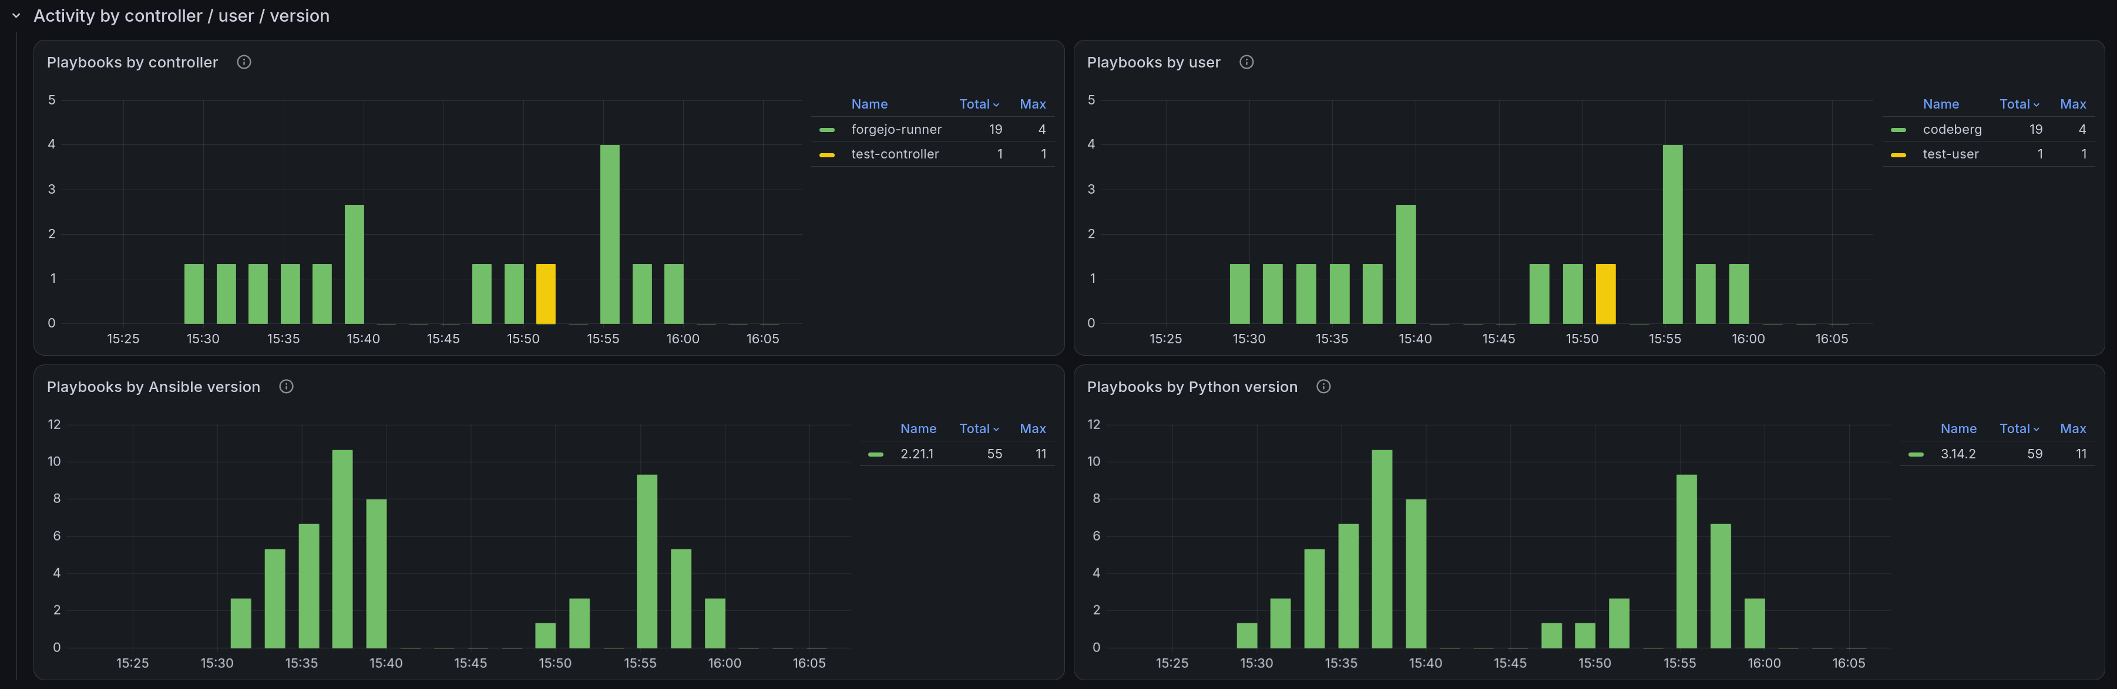Toggle forgejo-runner series in legend

896,130
